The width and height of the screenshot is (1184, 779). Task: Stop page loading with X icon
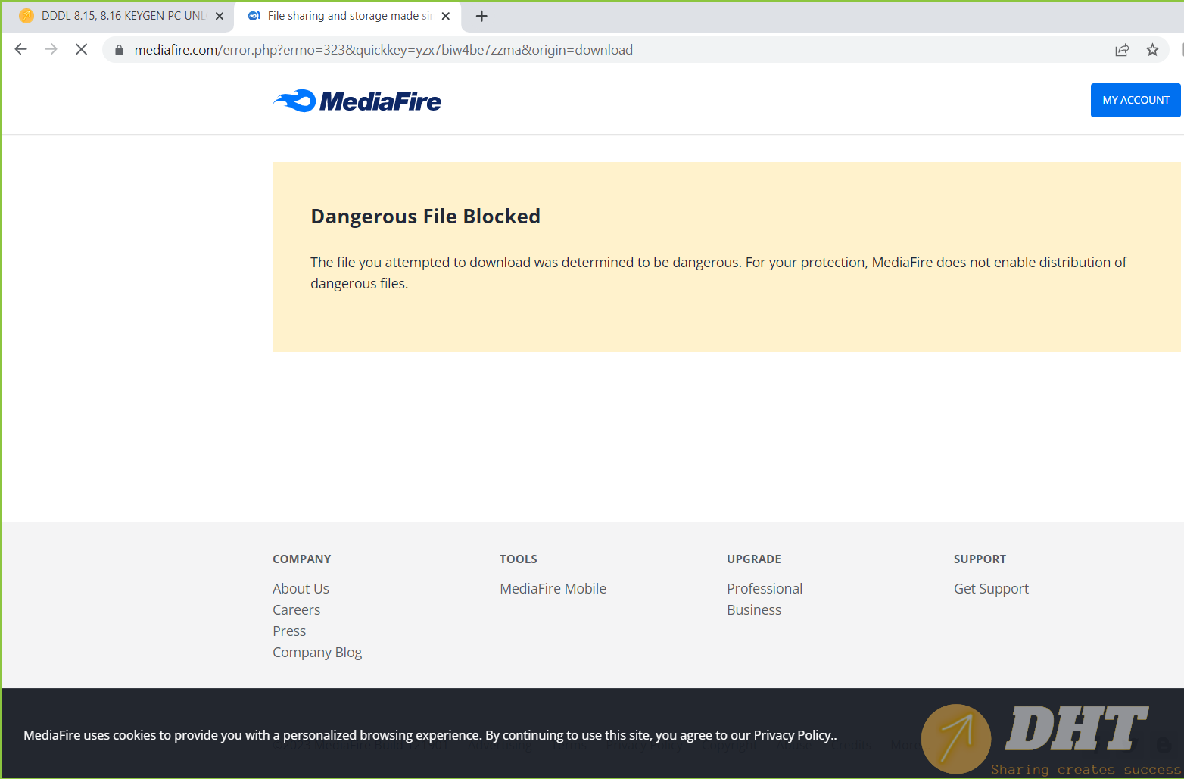click(x=82, y=50)
